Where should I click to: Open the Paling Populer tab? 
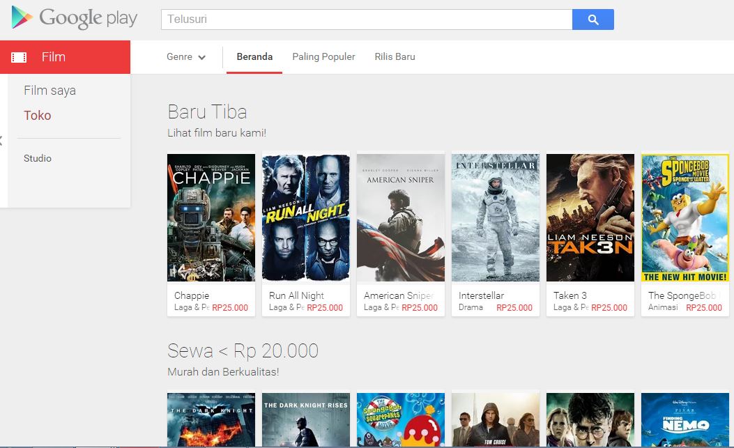click(323, 57)
